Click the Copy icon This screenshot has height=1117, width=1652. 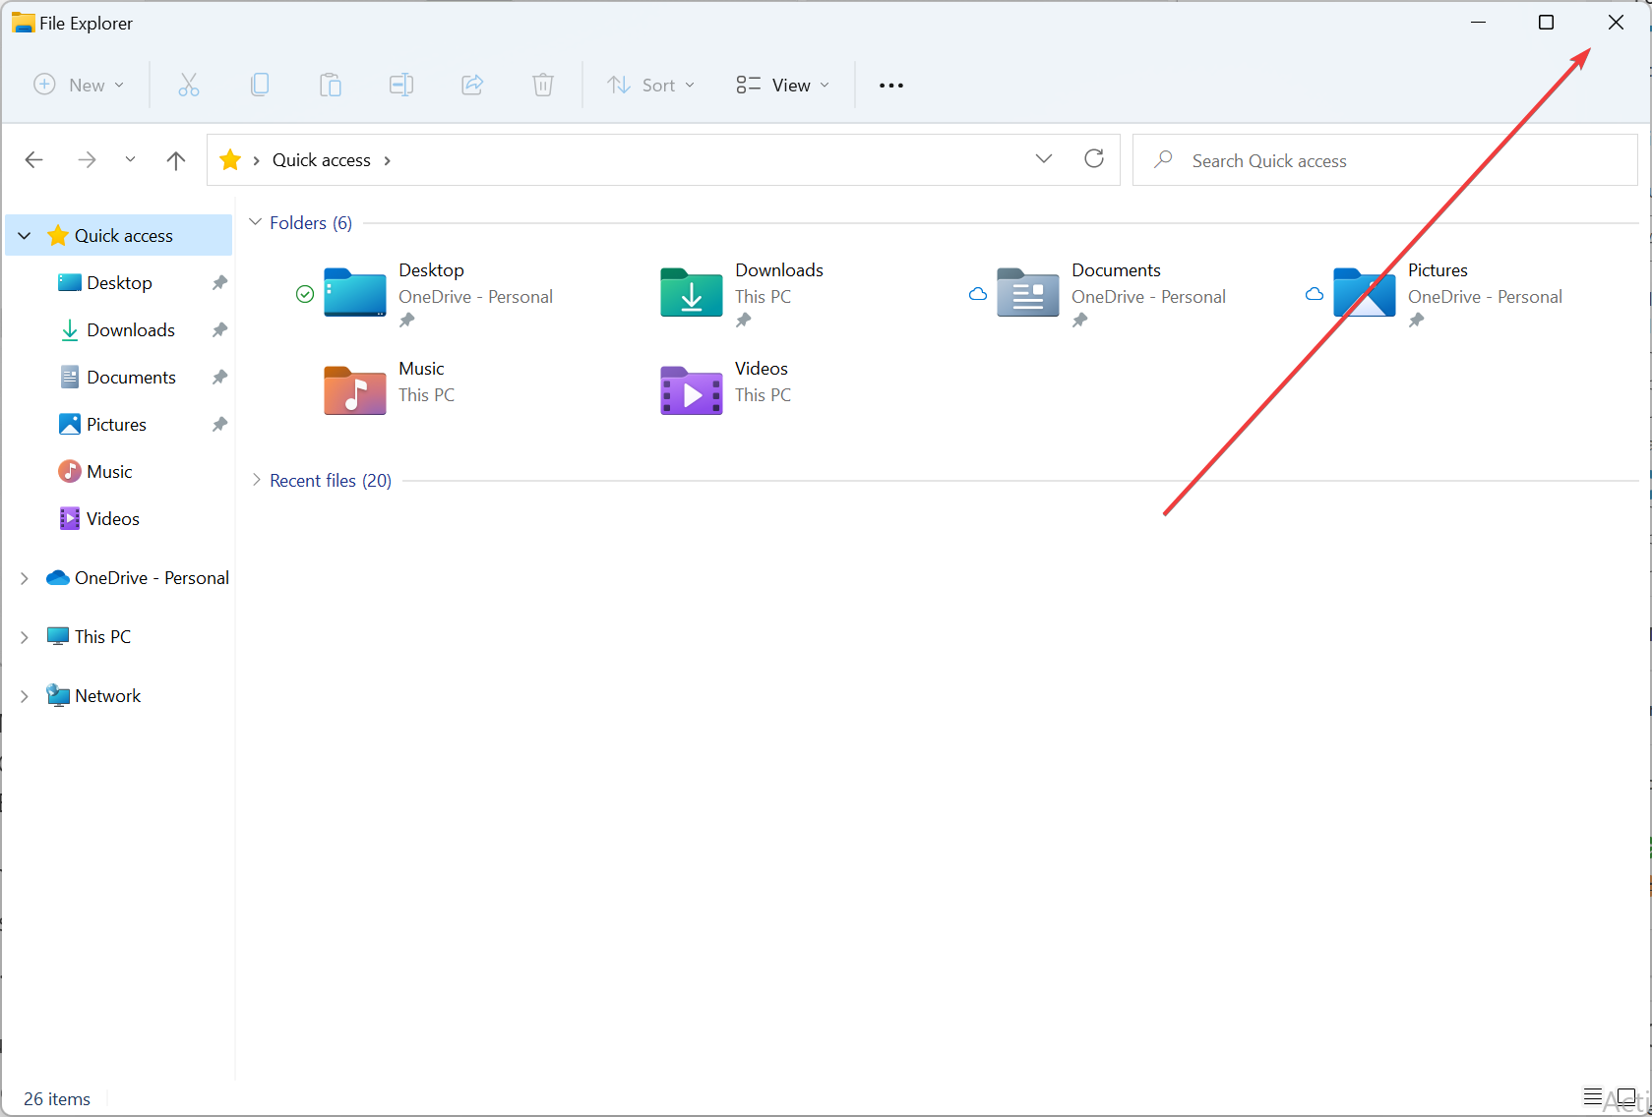[260, 85]
